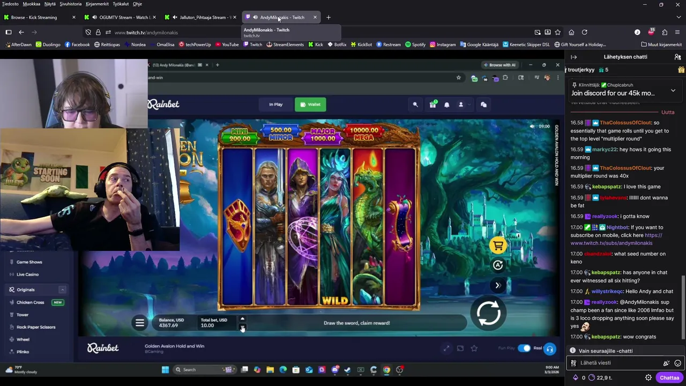Open new browser tab with plus
The image size is (686, 386).
tap(329, 17)
